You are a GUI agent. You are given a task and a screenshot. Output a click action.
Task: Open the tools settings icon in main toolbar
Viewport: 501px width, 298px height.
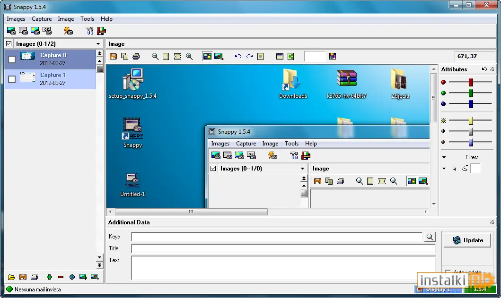click(x=89, y=31)
